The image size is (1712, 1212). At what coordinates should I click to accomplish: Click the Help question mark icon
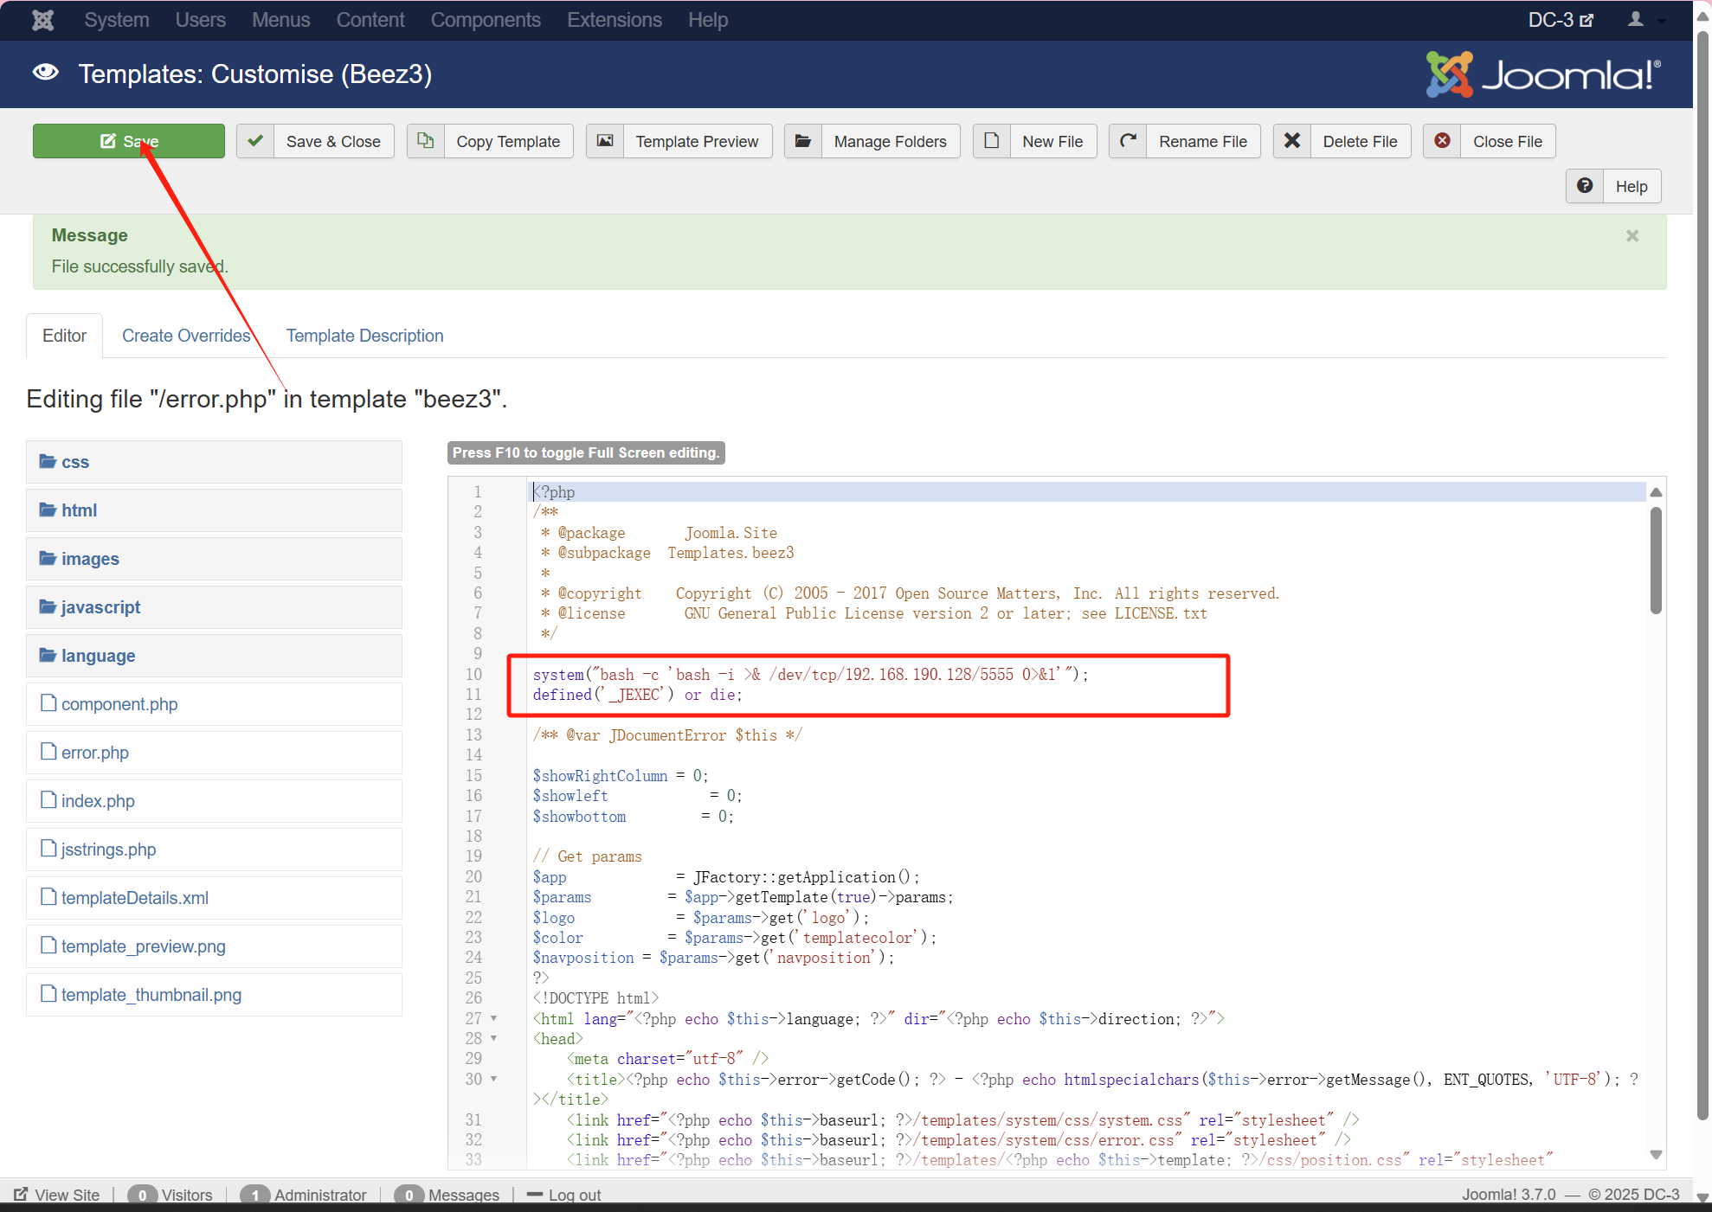[1585, 186]
